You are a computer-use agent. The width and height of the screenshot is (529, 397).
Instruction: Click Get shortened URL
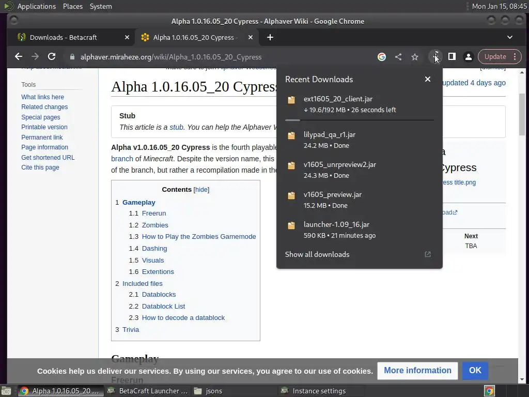click(x=48, y=157)
